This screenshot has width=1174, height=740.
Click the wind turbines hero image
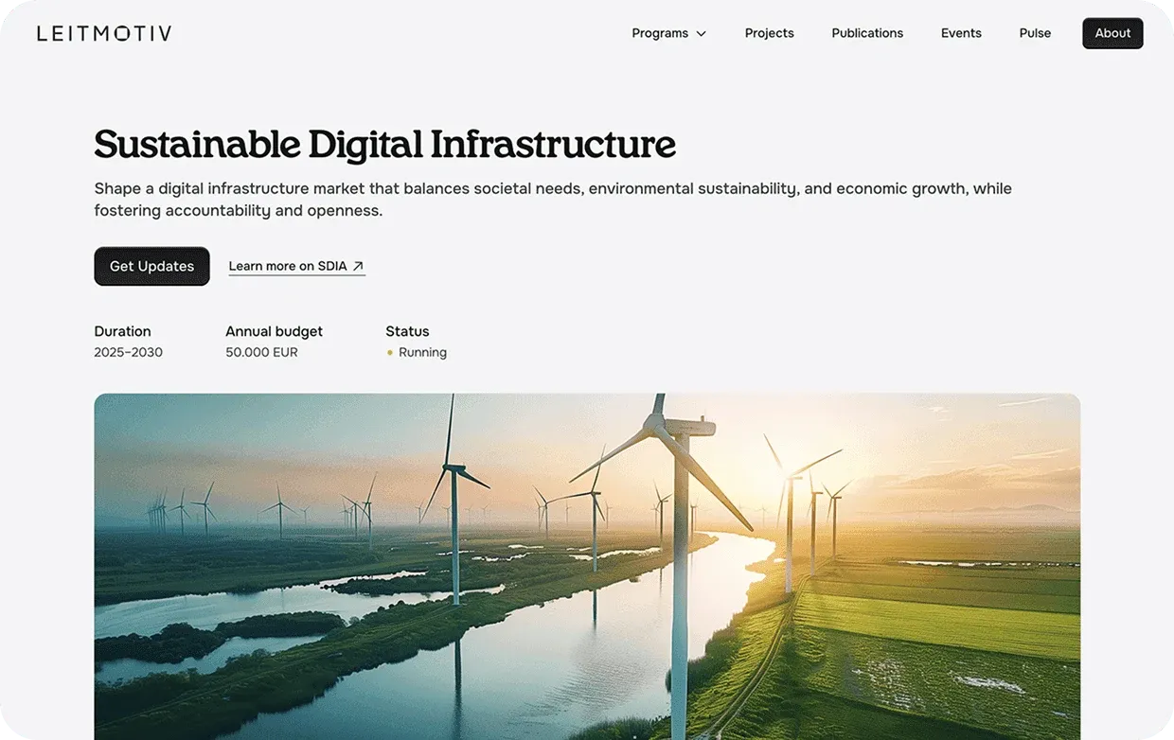[x=587, y=566]
